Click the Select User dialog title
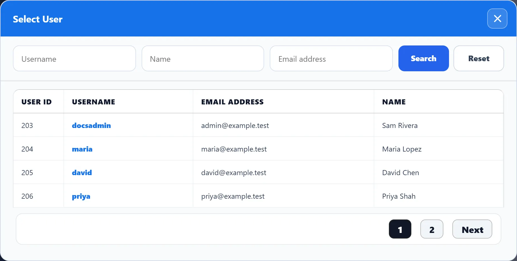The width and height of the screenshot is (517, 261). [x=38, y=19]
